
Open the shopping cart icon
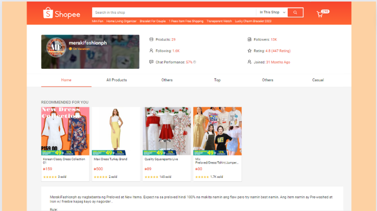(x=319, y=14)
